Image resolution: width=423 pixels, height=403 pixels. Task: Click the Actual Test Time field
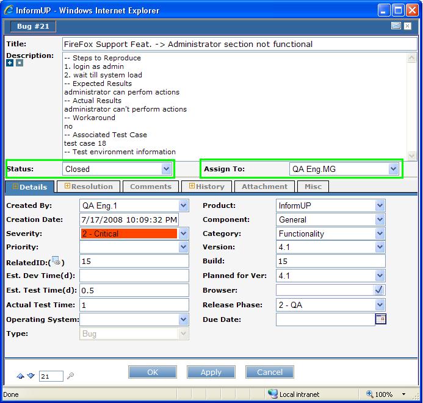134,305
